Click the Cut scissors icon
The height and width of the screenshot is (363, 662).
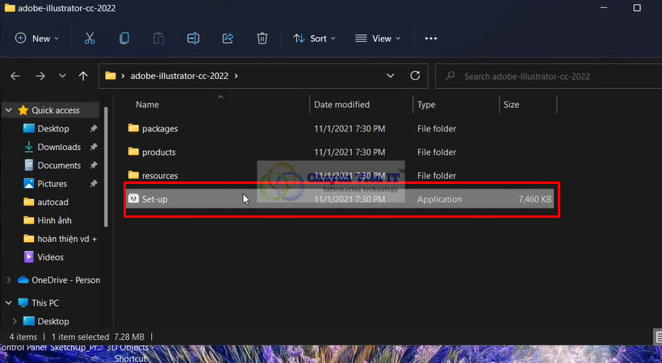(90, 38)
